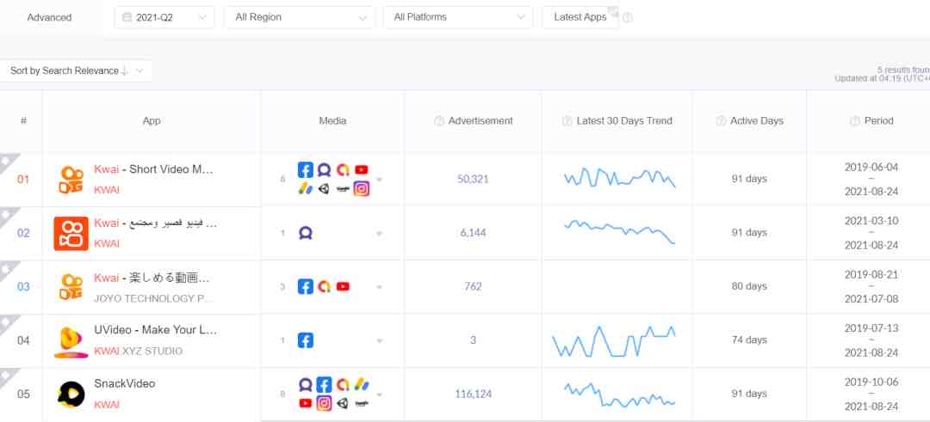This screenshot has width=930, height=422.
Task: Click the SnackVideo app thumbnail
Action: pyautogui.click(x=71, y=394)
